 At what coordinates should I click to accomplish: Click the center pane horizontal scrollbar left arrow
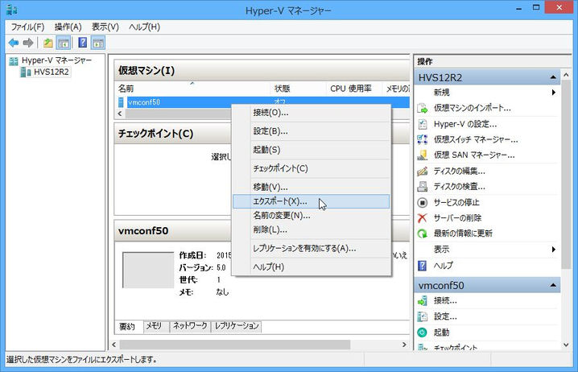[114, 345]
